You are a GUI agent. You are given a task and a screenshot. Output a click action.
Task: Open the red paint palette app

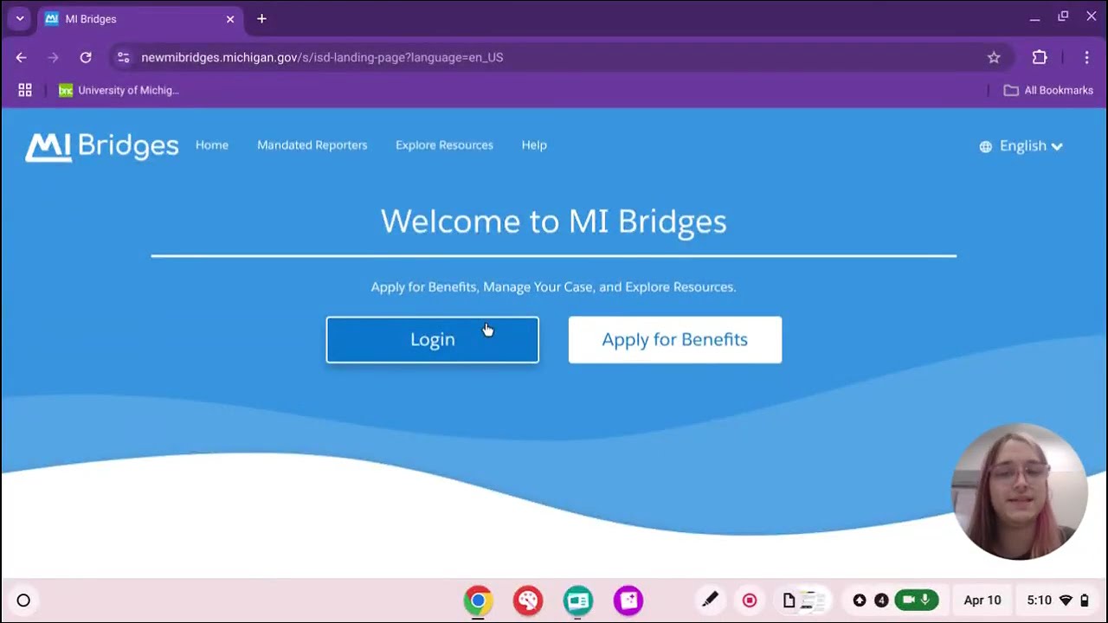pyautogui.click(x=528, y=601)
